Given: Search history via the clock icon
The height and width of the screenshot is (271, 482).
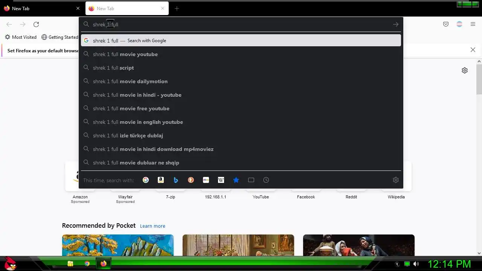Looking at the screenshot, I should click(x=266, y=180).
